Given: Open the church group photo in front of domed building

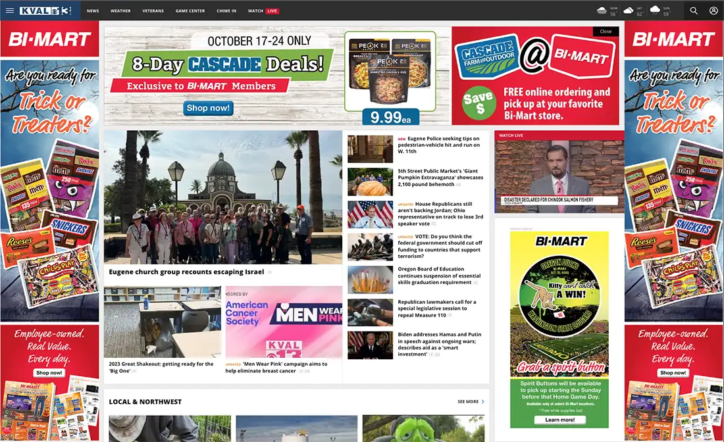Looking at the screenshot, I should click(223, 197).
